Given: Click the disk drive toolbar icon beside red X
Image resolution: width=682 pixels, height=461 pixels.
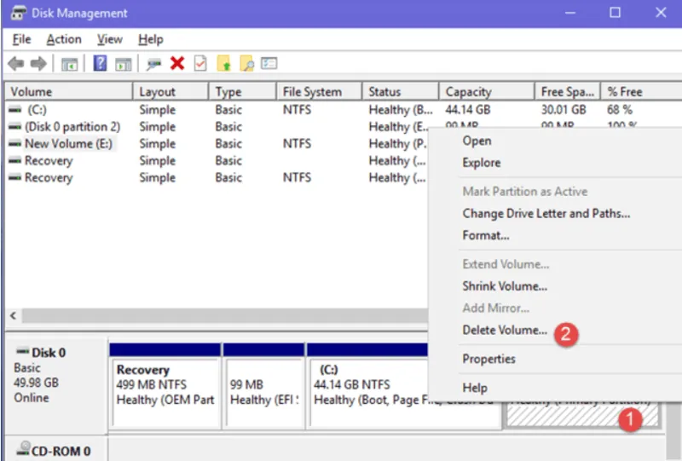Looking at the screenshot, I should coord(154,65).
